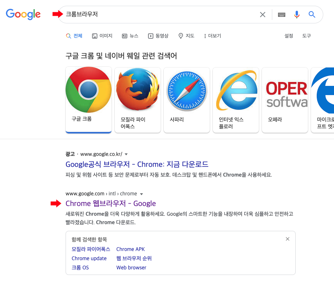Click related search 크롬 OS
The width and height of the screenshot is (334, 283).
80,267
